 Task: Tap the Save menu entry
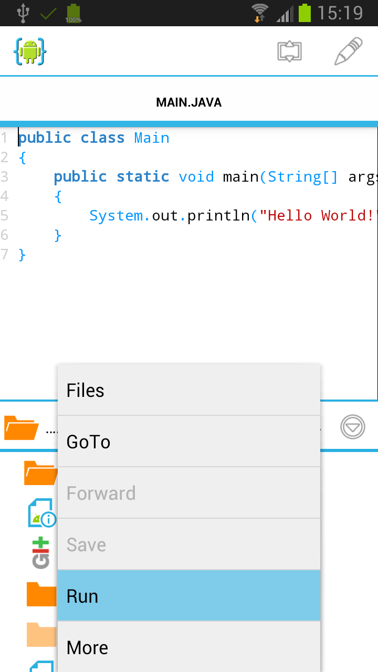click(x=189, y=544)
